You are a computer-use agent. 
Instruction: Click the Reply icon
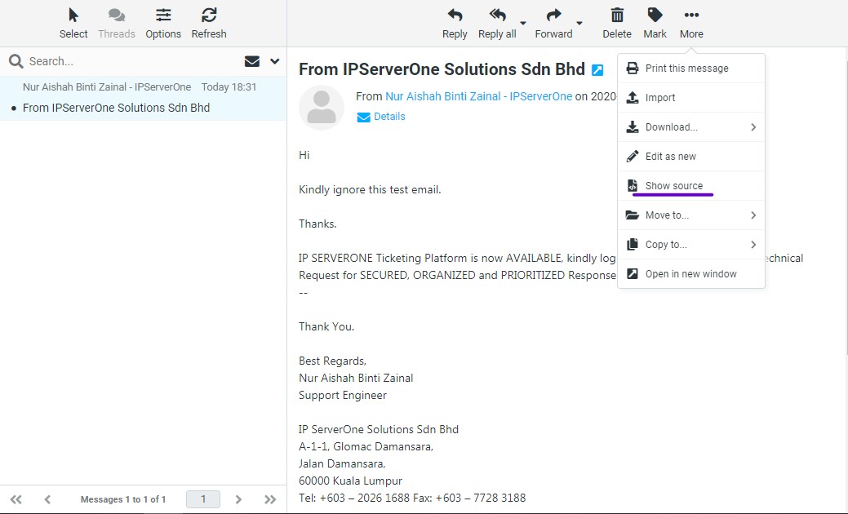click(x=455, y=16)
